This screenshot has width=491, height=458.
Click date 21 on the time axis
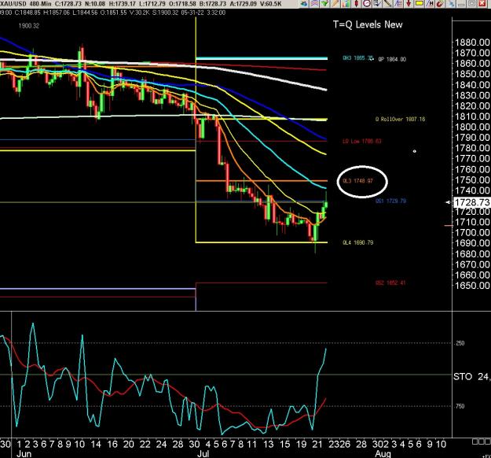click(x=317, y=444)
